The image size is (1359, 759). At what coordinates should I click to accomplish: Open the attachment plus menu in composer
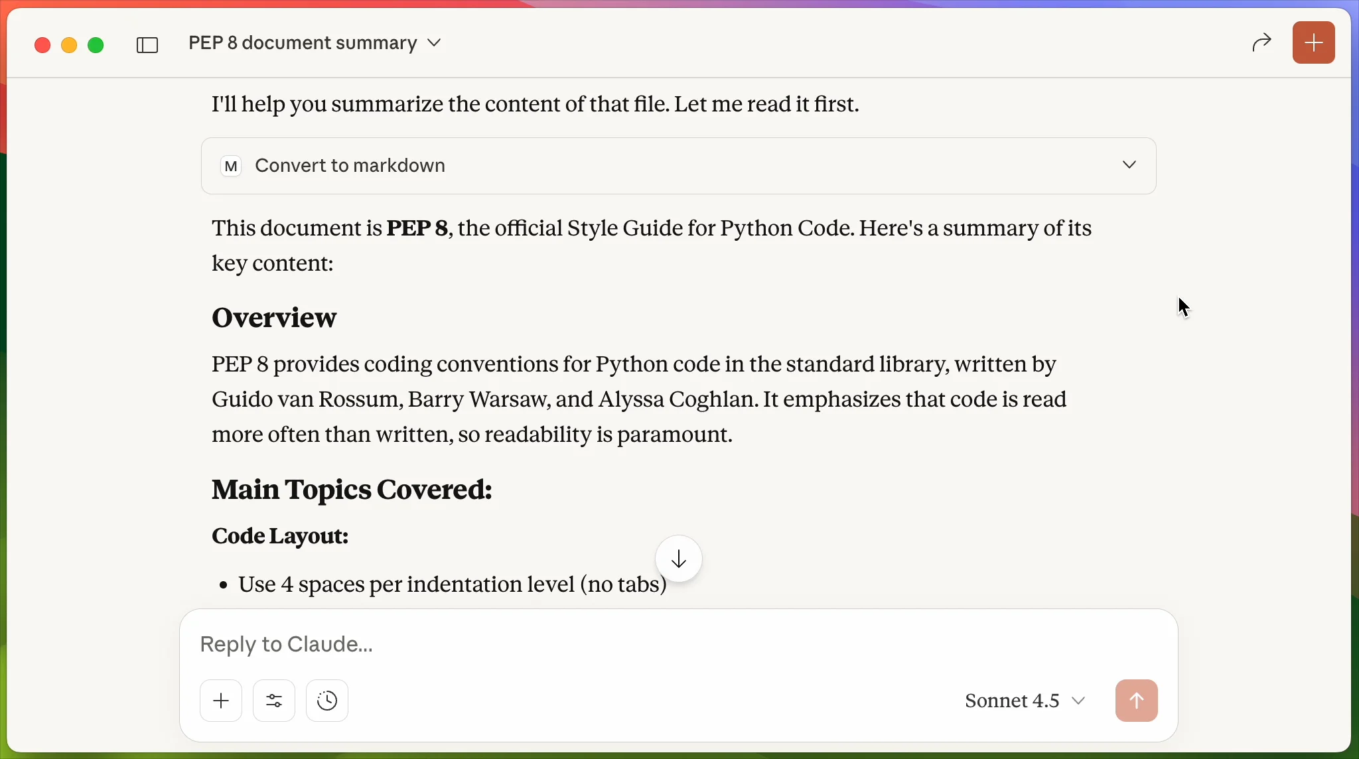tap(221, 701)
